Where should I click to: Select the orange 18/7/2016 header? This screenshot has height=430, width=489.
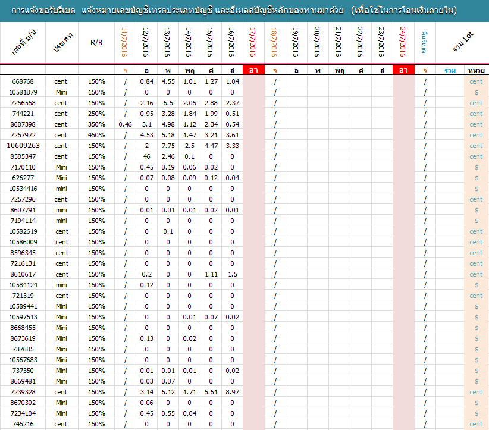tap(275, 43)
